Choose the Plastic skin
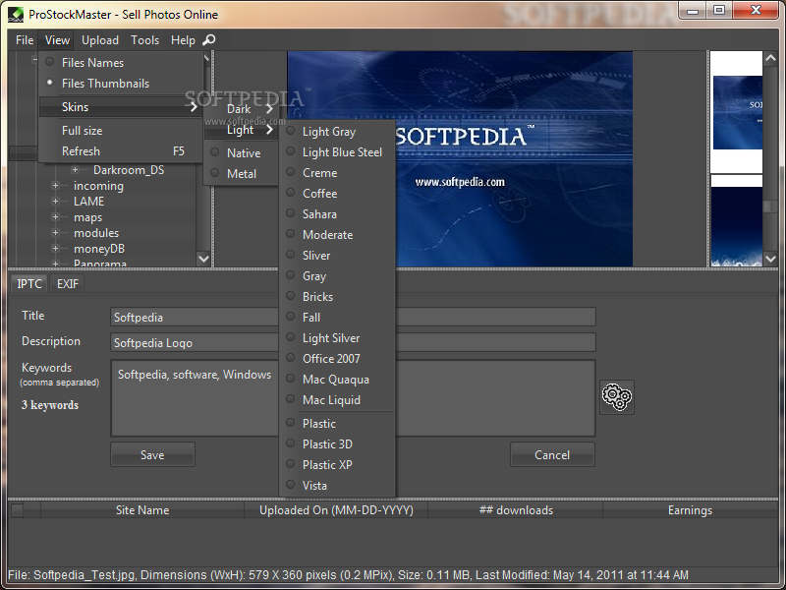Image resolution: width=786 pixels, height=590 pixels. point(337,424)
